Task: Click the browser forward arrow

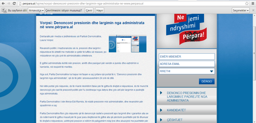Action: [9, 3]
